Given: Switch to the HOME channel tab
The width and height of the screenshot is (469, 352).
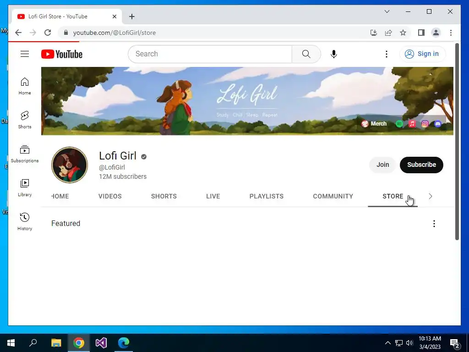Looking at the screenshot, I should click(60, 196).
